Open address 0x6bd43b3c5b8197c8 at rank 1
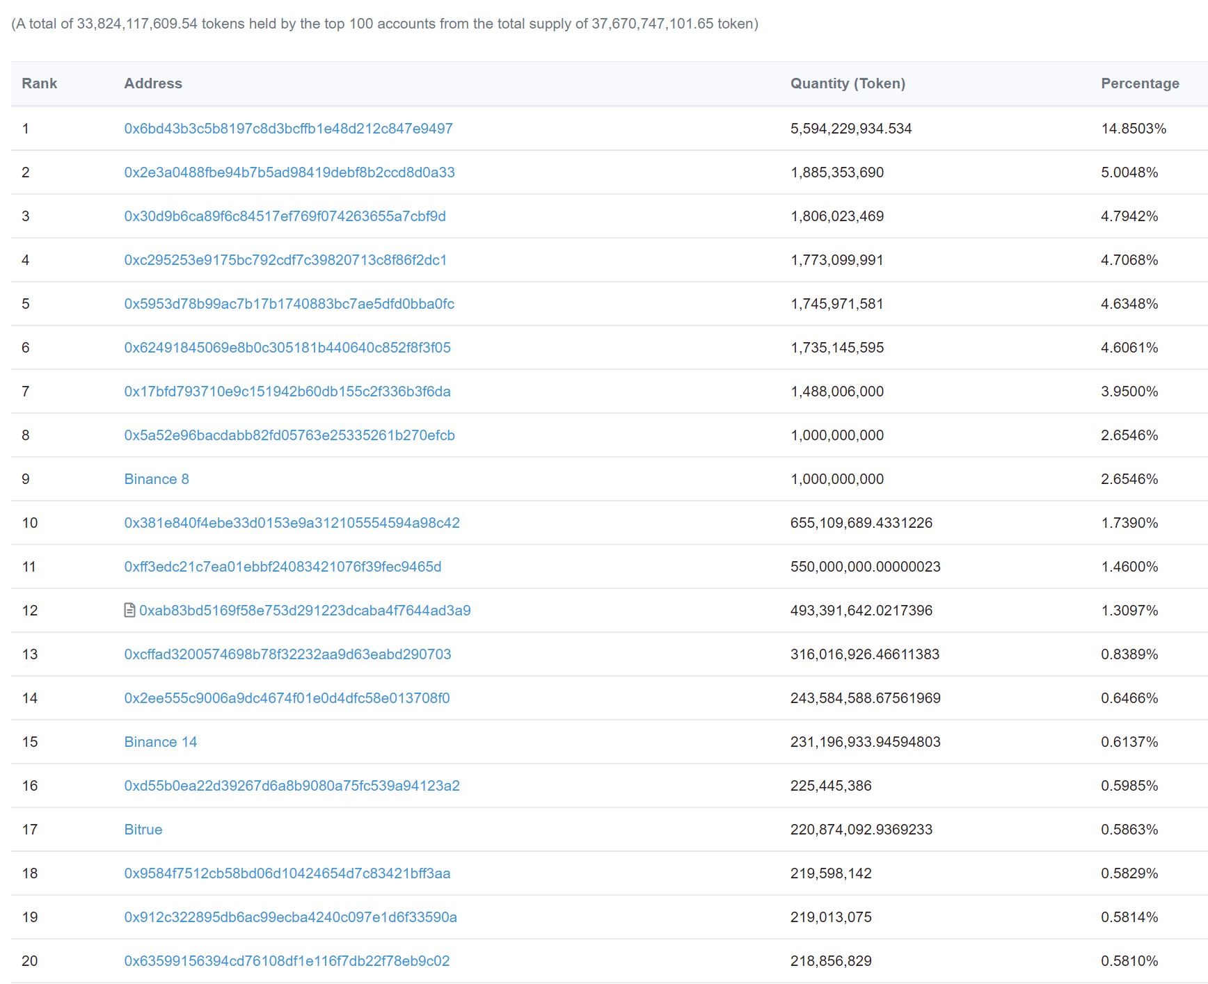 point(289,129)
